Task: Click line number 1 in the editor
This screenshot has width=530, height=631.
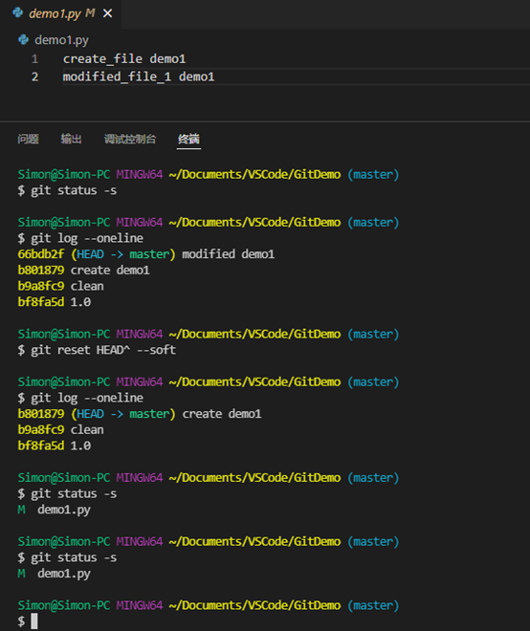Action: (35, 59)
